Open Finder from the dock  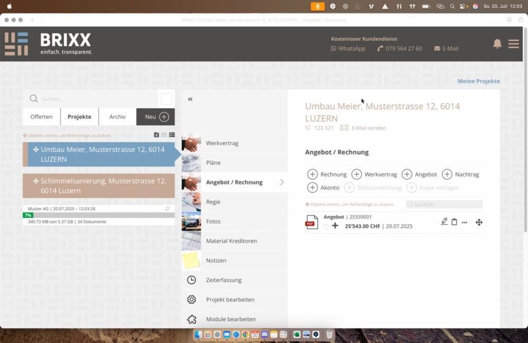198,335
